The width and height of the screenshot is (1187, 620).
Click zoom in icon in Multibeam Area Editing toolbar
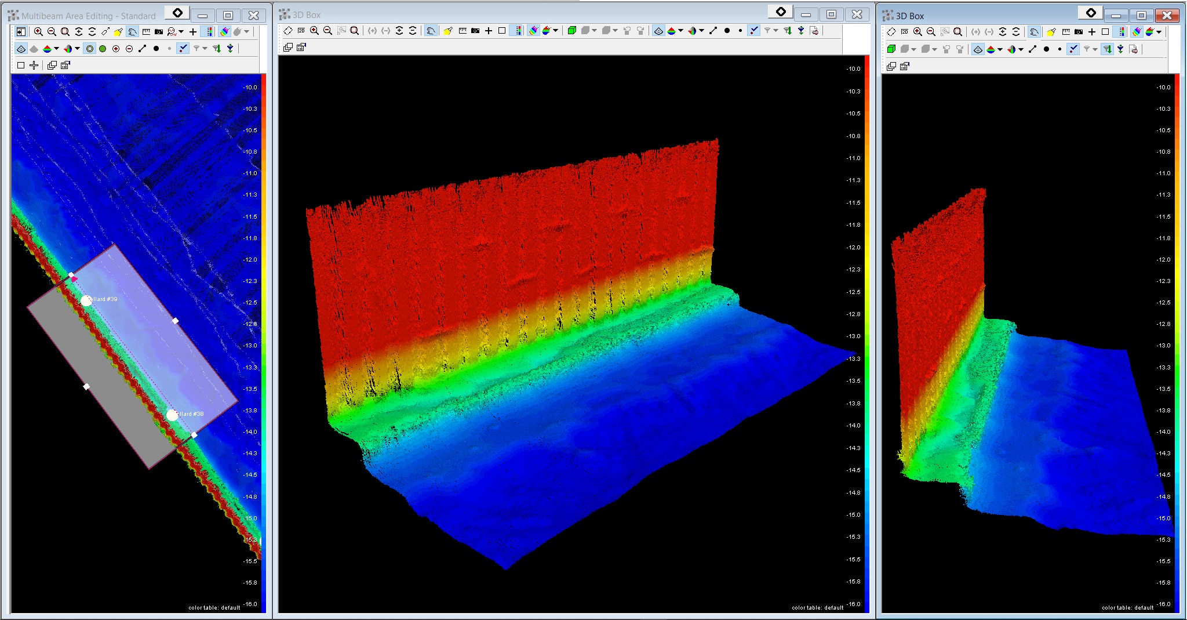[x=38, y=32]
